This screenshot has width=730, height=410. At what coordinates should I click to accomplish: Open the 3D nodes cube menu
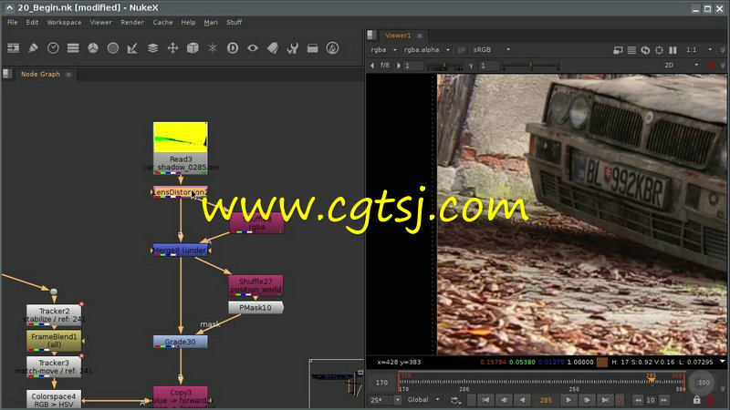coord(193,48)
